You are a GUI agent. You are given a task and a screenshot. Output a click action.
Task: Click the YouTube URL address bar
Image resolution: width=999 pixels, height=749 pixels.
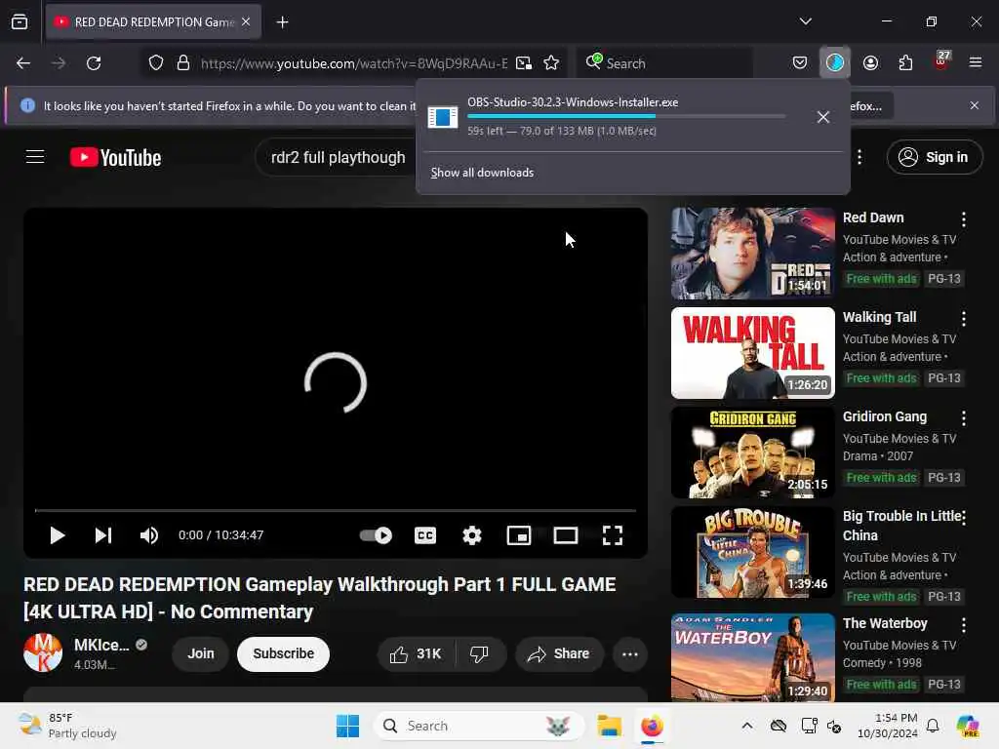point(354,63)
